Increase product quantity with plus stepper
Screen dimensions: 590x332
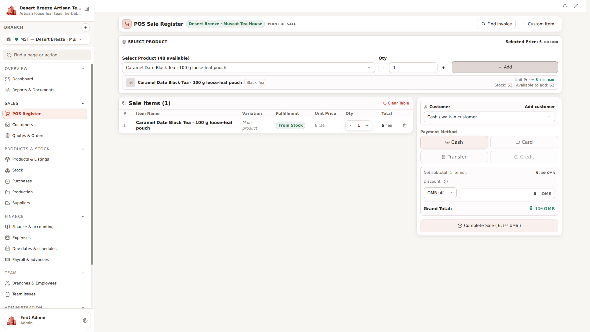point(443,68)
